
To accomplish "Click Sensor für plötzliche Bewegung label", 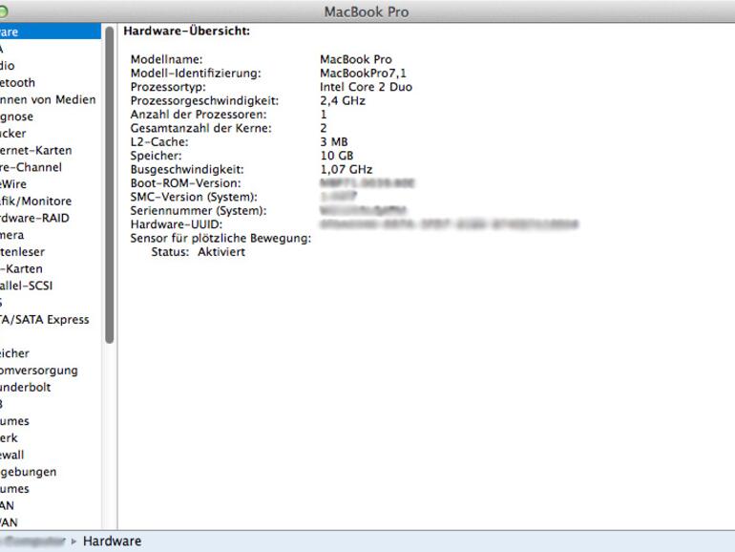I will [x=220, y=238].
